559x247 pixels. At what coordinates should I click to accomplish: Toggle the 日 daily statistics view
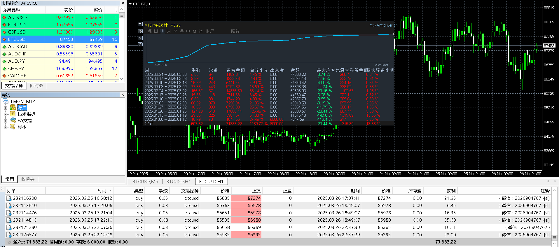coord(156,31)
